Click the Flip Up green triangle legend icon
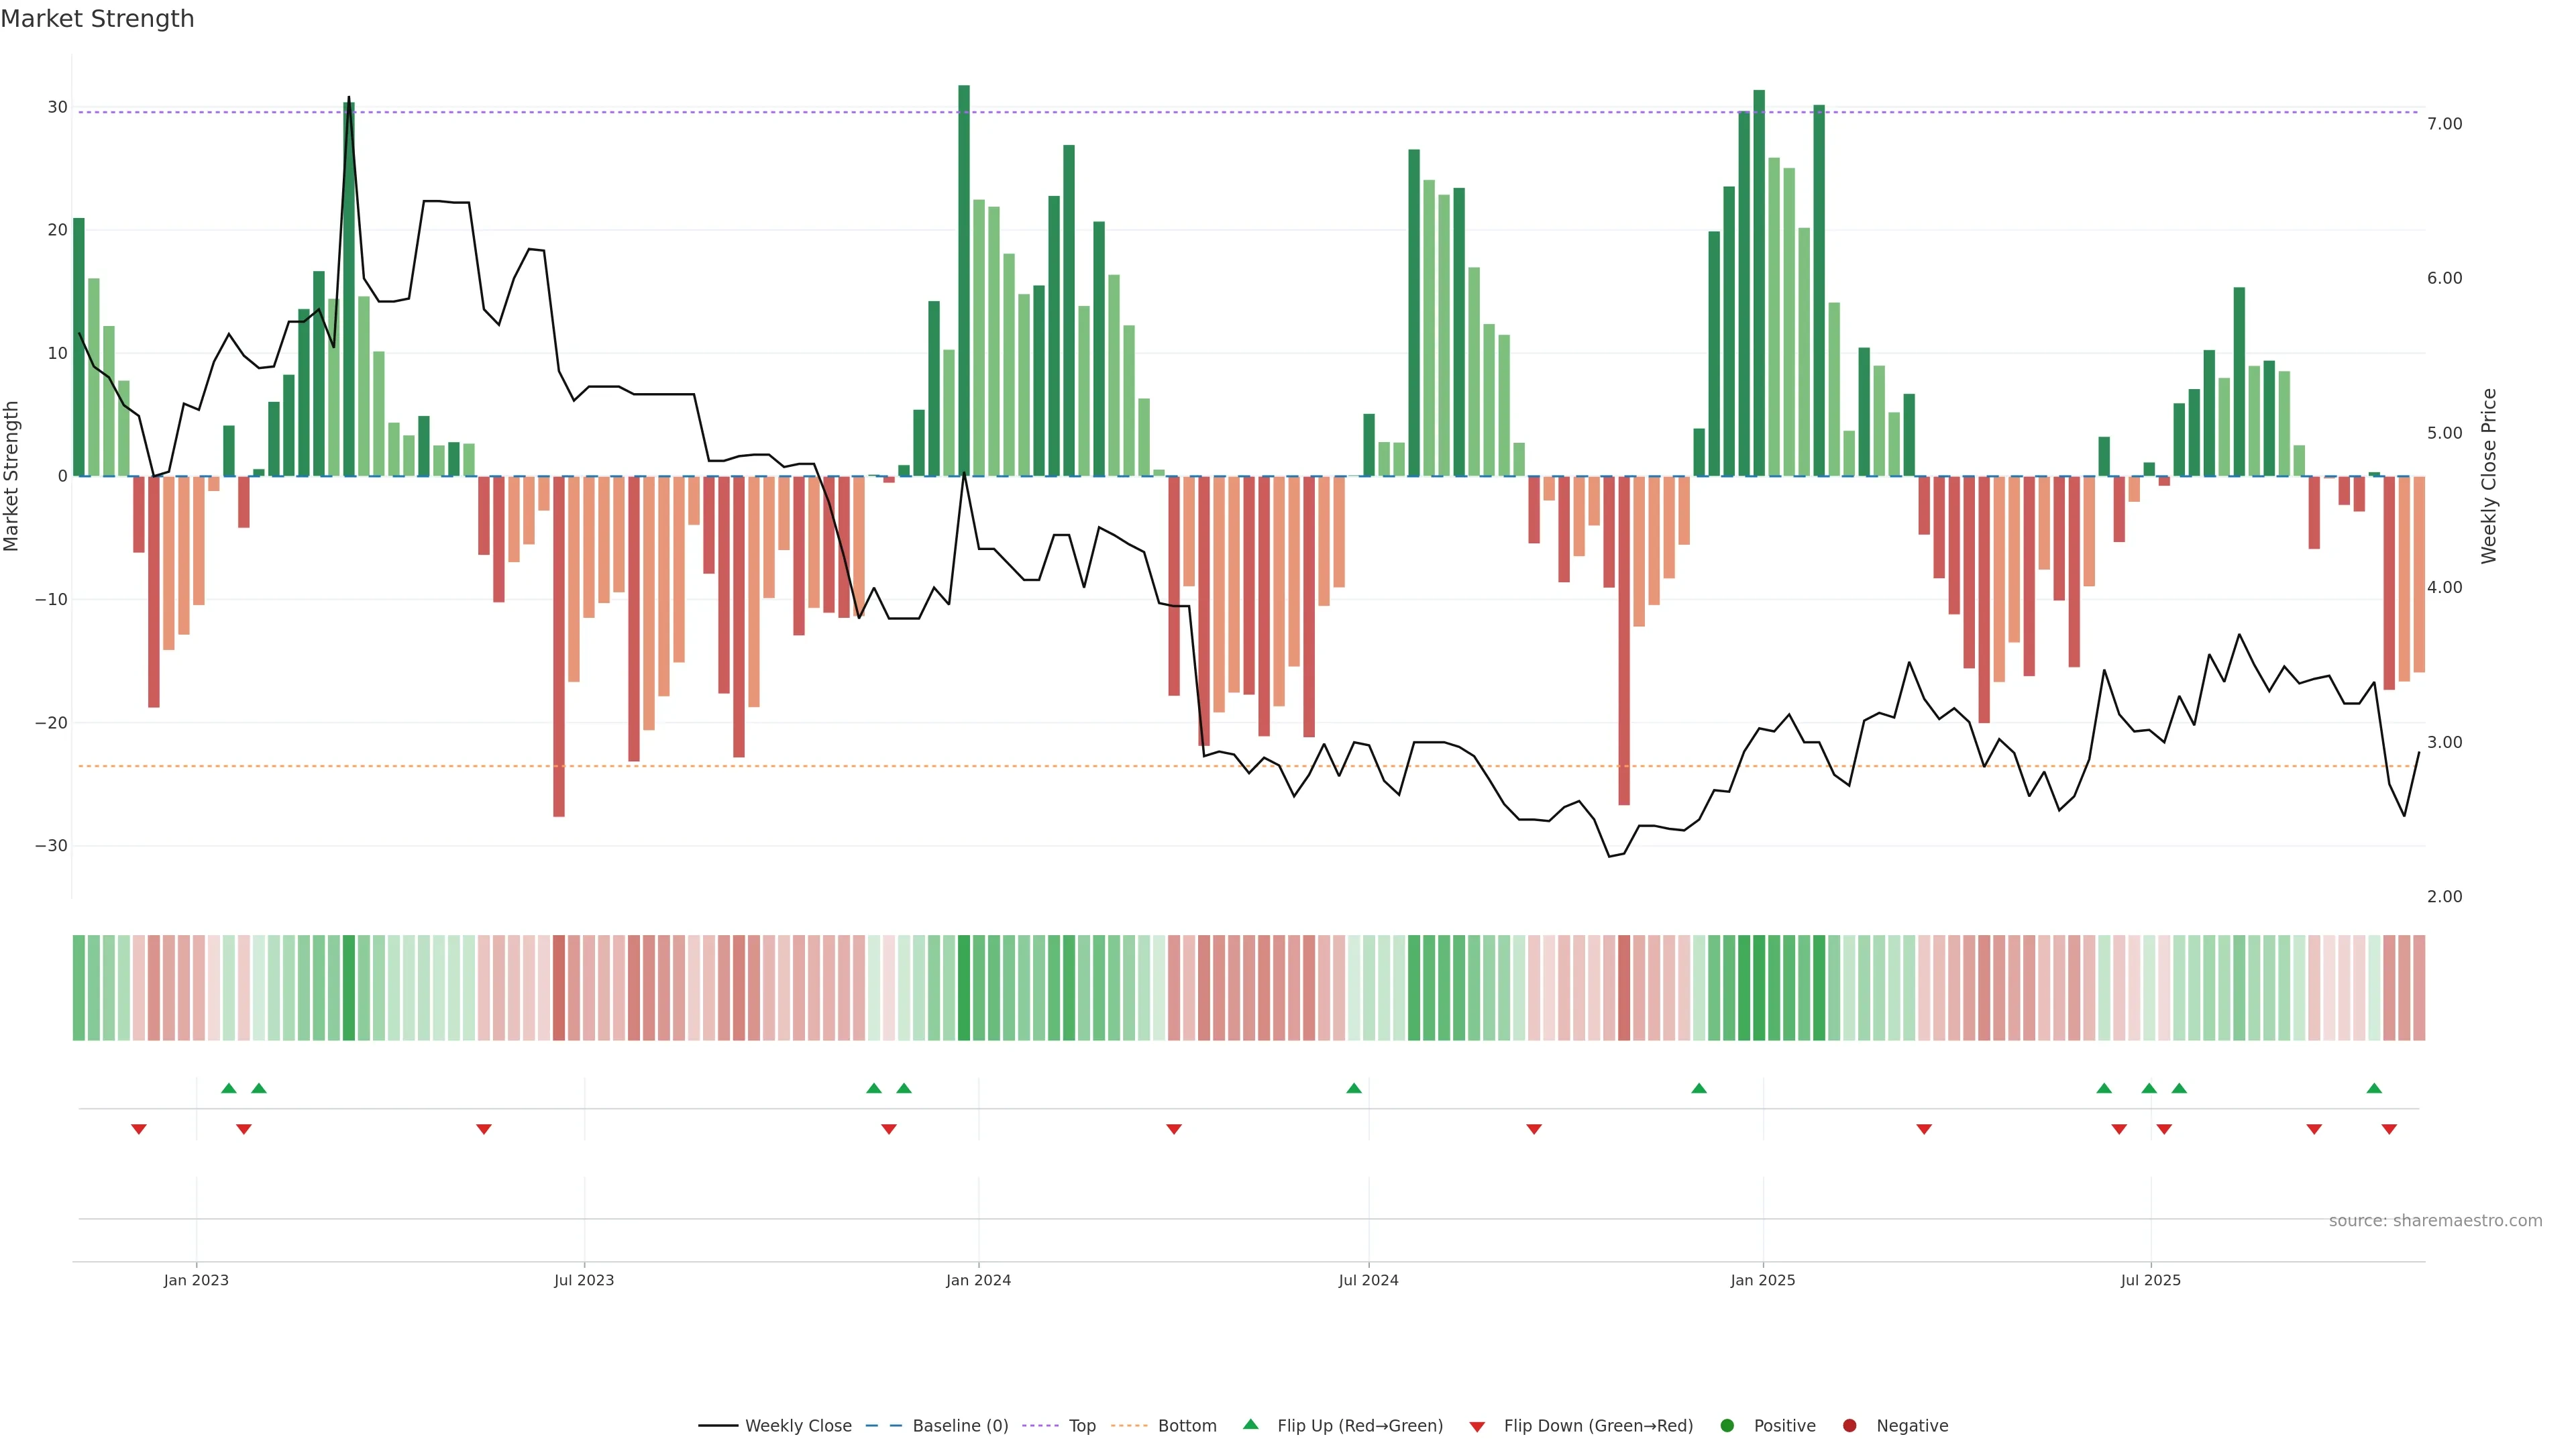The width and height of the screenshot is (2576, 1449). (1250, 1424)
